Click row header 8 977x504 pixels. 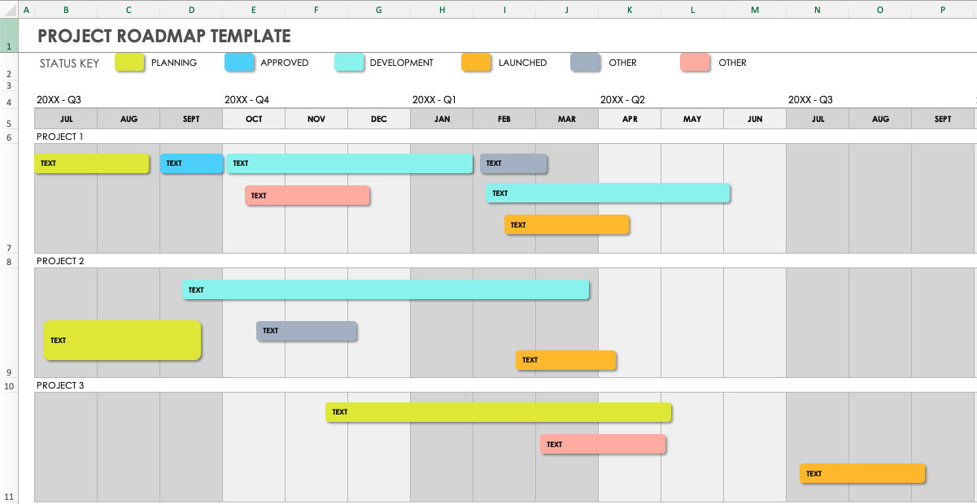8,260
